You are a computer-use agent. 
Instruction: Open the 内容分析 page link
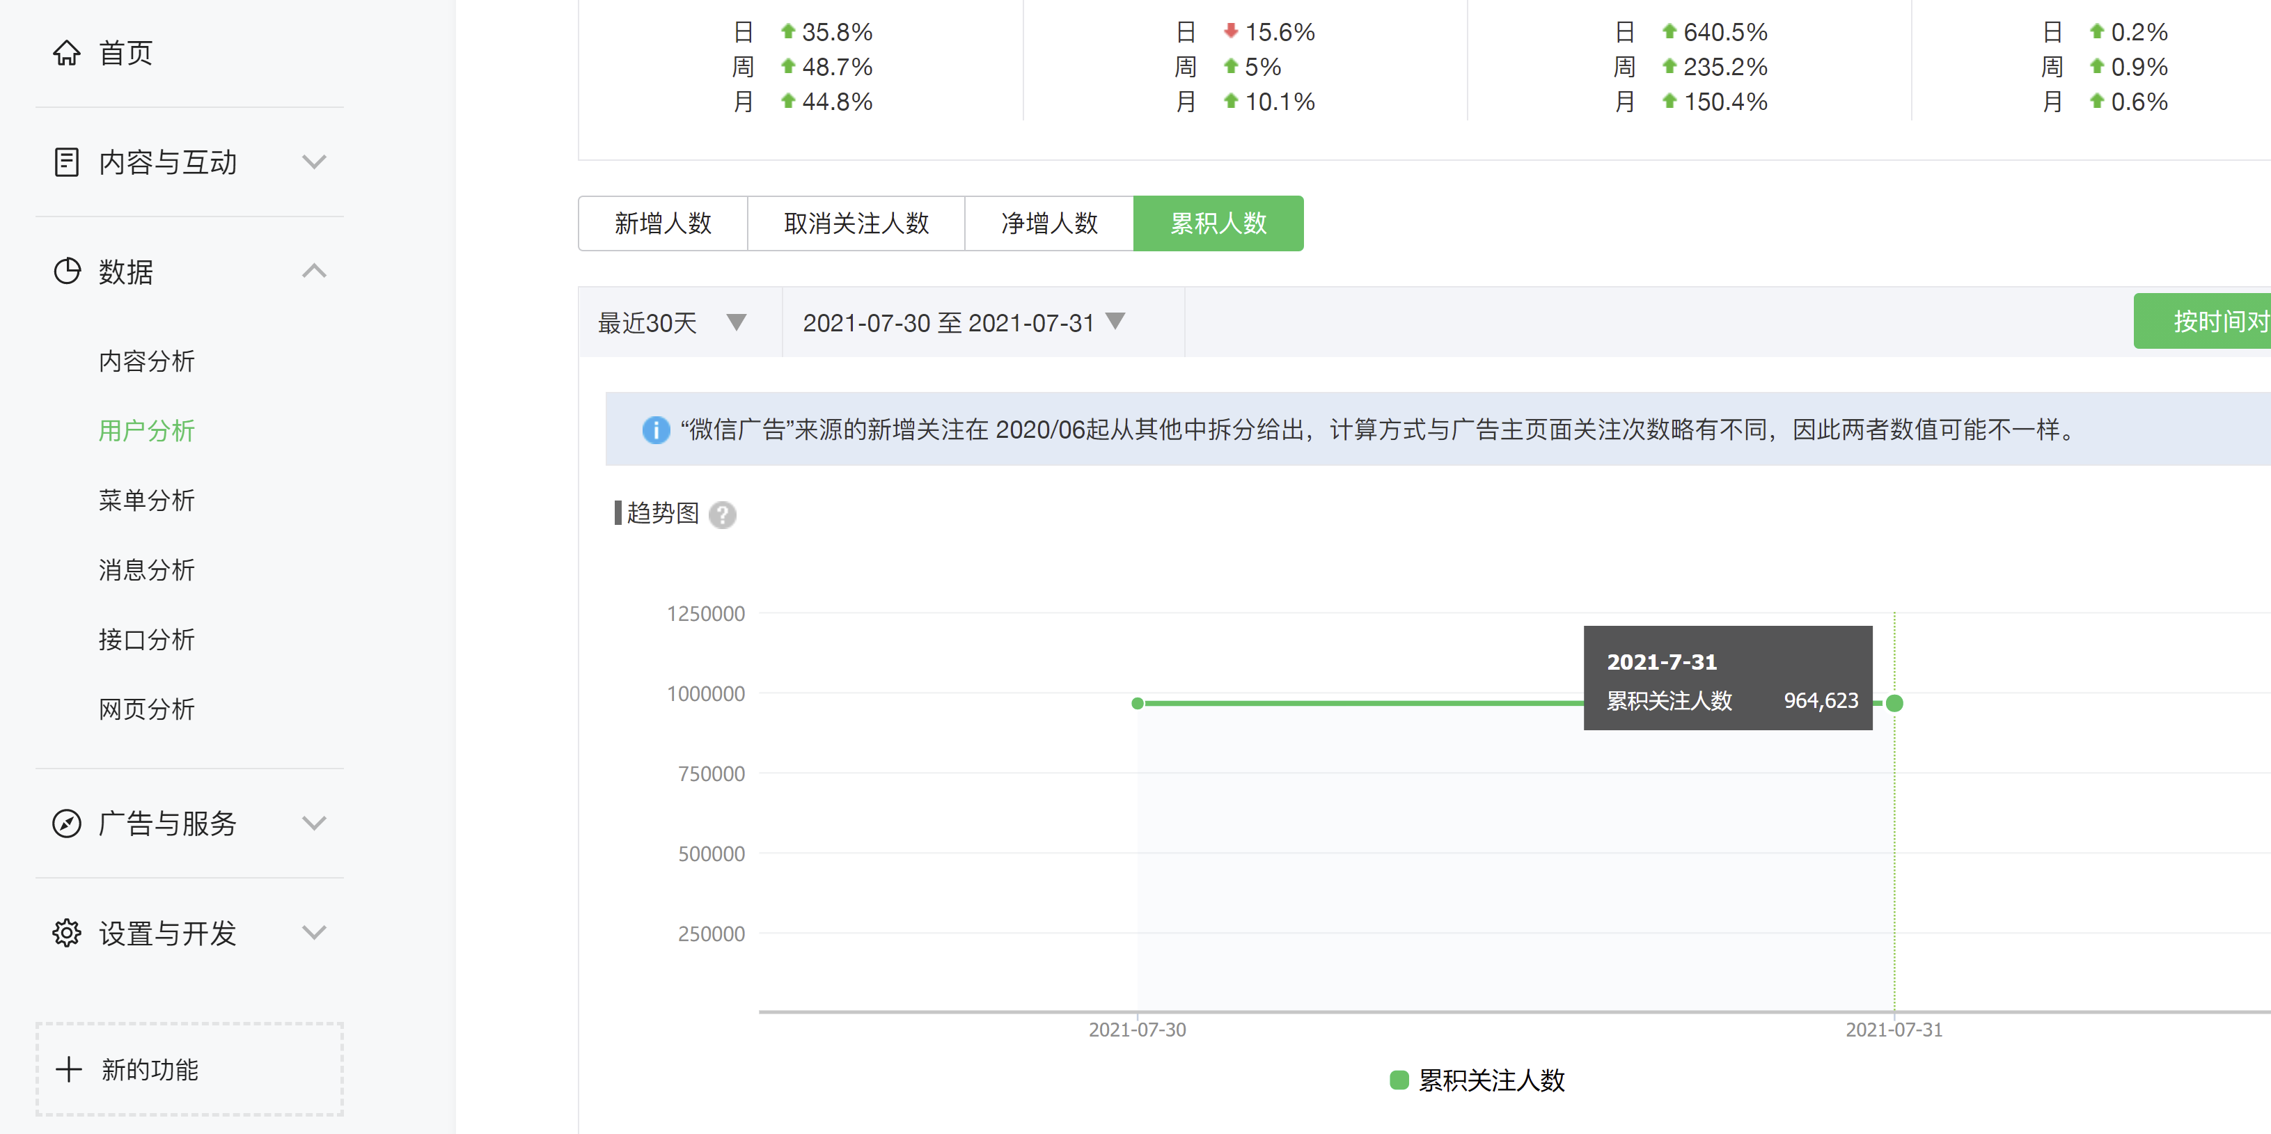click(146, 361)
